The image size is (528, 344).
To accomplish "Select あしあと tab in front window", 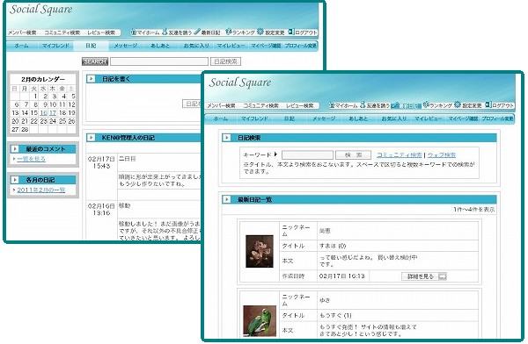I will (358, 118).
